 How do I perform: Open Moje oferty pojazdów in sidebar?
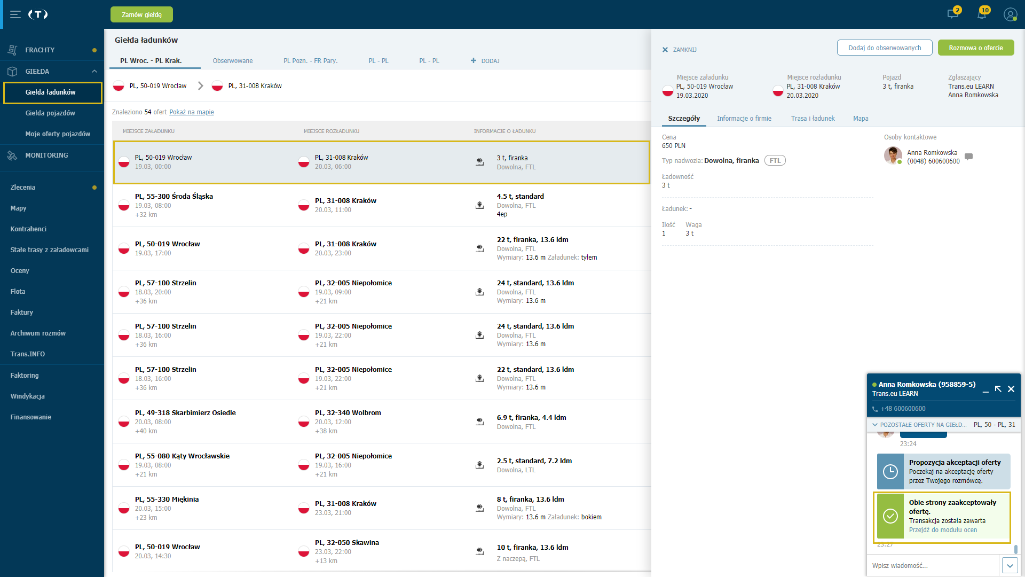coord(58,134)
